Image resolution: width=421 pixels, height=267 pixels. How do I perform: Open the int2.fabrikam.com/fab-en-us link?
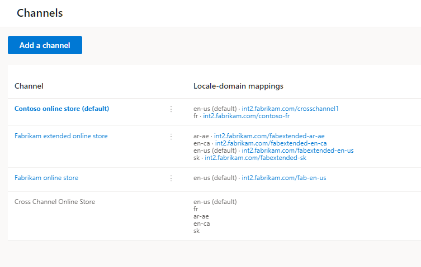click(284, 178)
